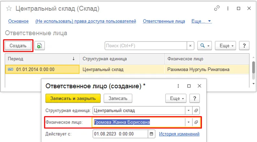
Task: Copy link icon in Центральный склад title bar
Action: [217, 8]
